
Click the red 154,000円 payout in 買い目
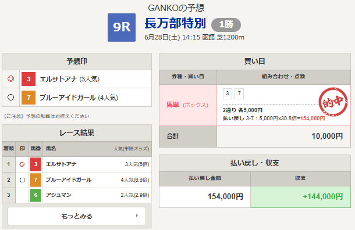313,118
